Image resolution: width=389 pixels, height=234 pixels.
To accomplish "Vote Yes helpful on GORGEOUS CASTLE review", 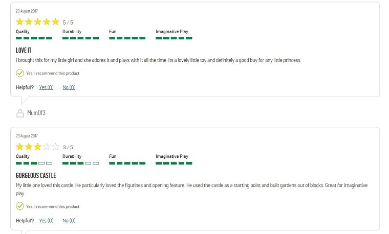I will click(46, 221).
